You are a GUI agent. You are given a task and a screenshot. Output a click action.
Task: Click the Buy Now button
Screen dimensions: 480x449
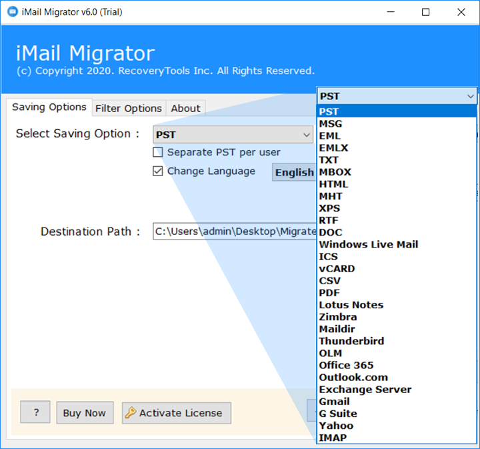[85, 413]
